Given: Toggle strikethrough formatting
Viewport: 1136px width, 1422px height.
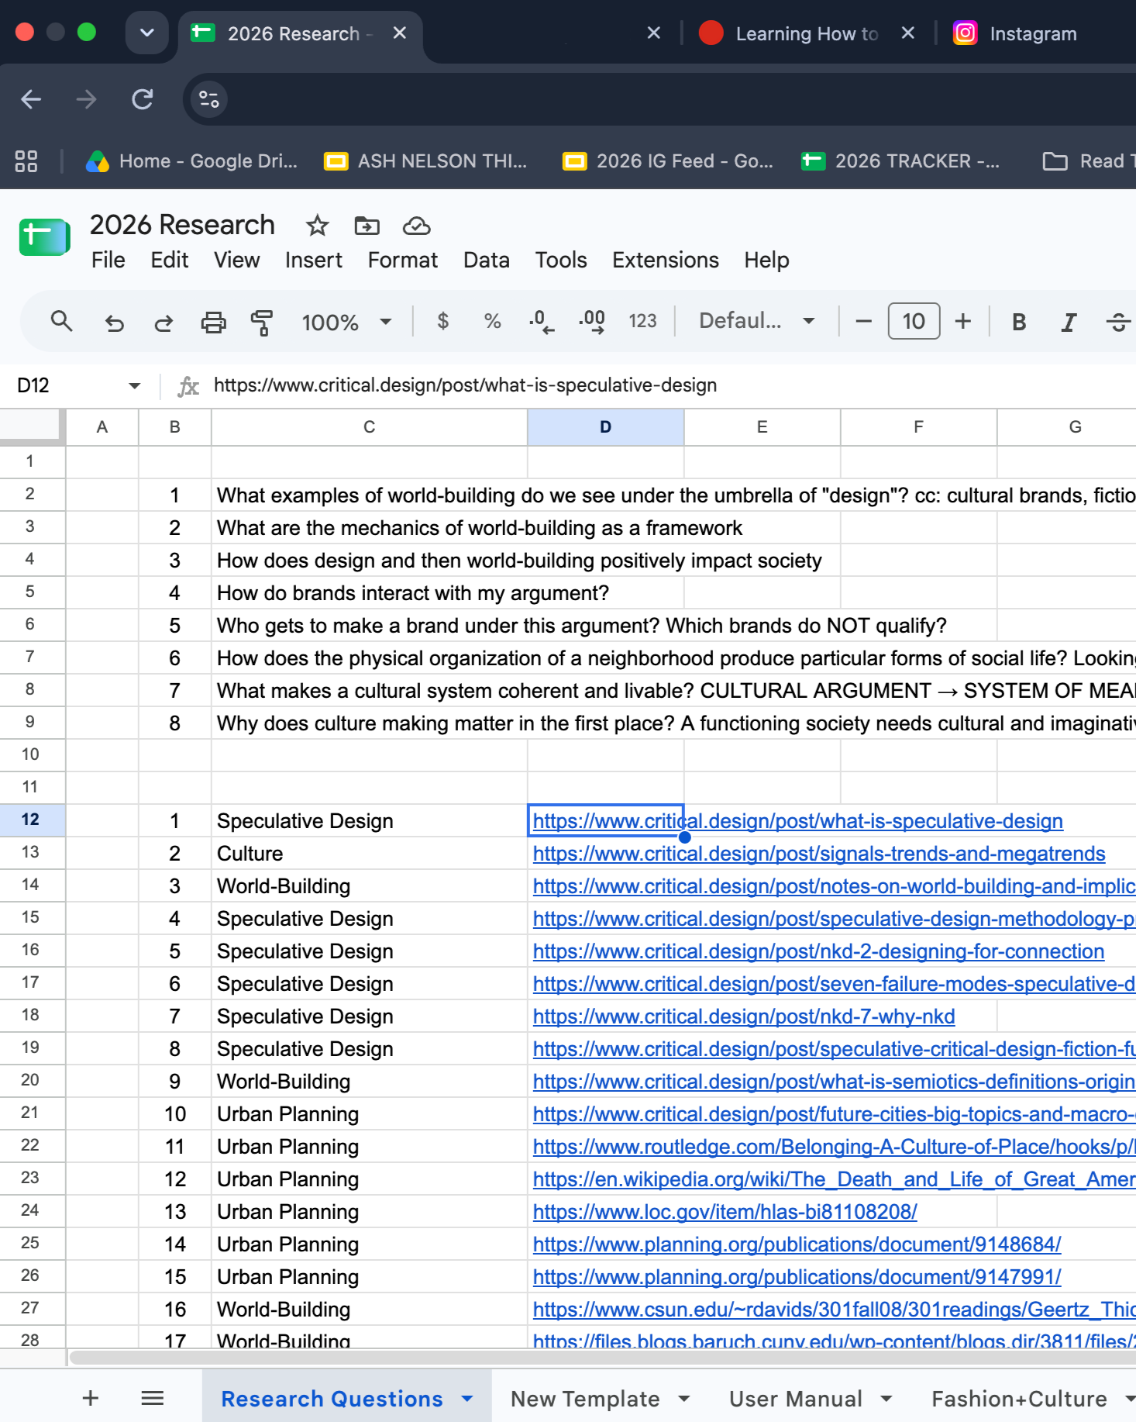Looking at the screenshot, I should pos(1117,322).
